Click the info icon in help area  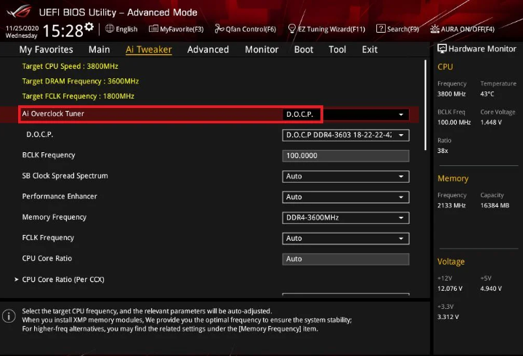[x=9, y=315]
